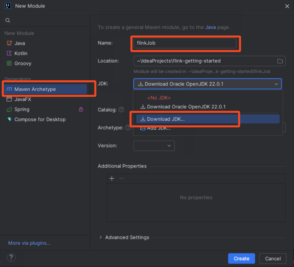Add a property with plus icon
This screenshot has width=294, height=267.
click(x=112, y=179)
